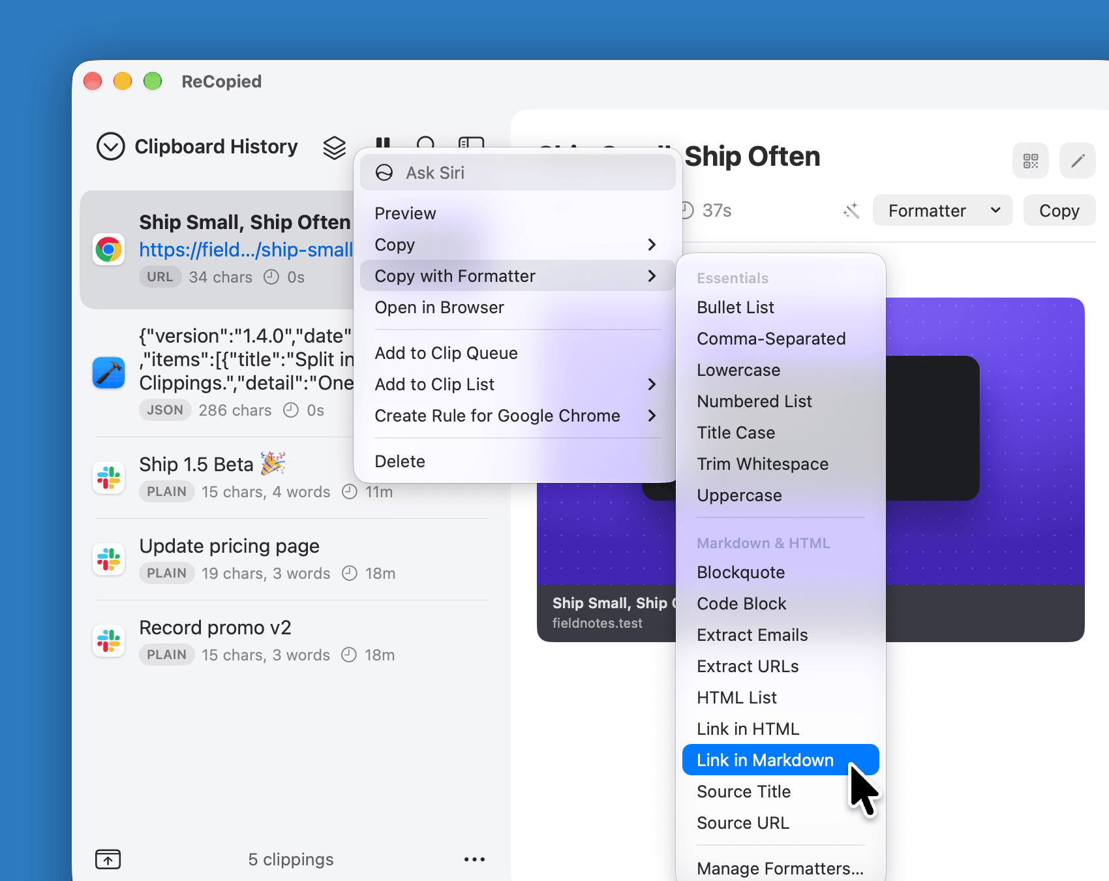The image size is (1109, 881).
Task: Click the pencil edit icon
Action: pos(1078,161)
